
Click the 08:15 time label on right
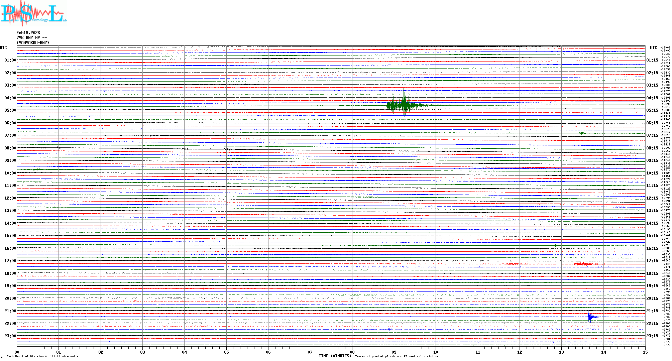652,148
